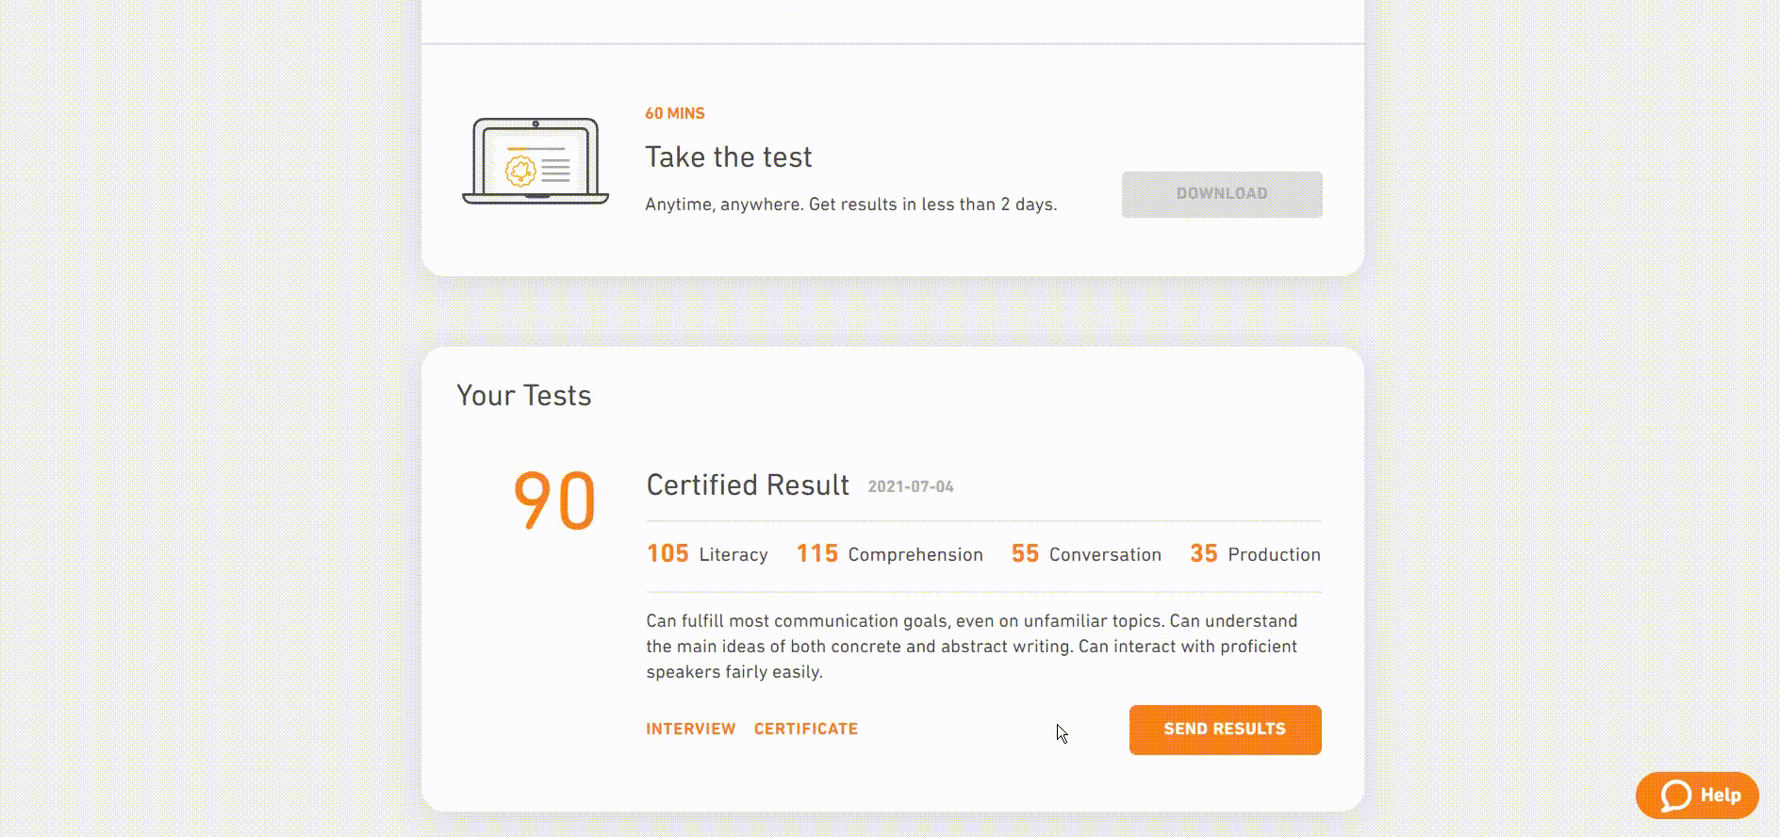The width and height of the screenshot is (1780, 837).
Task: Click the 'Anytime, anywhere' description text
Action: pyautogui.click(x=850, y=205)
